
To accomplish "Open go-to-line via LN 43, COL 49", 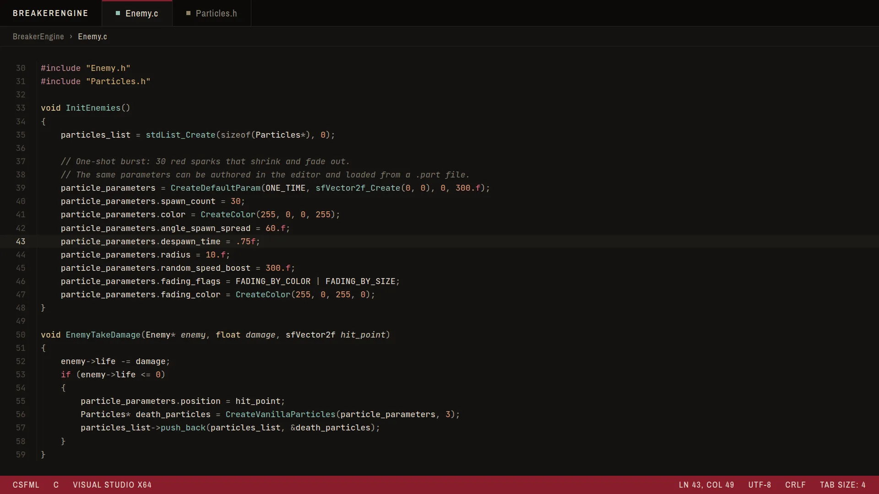I will (706, 485).
